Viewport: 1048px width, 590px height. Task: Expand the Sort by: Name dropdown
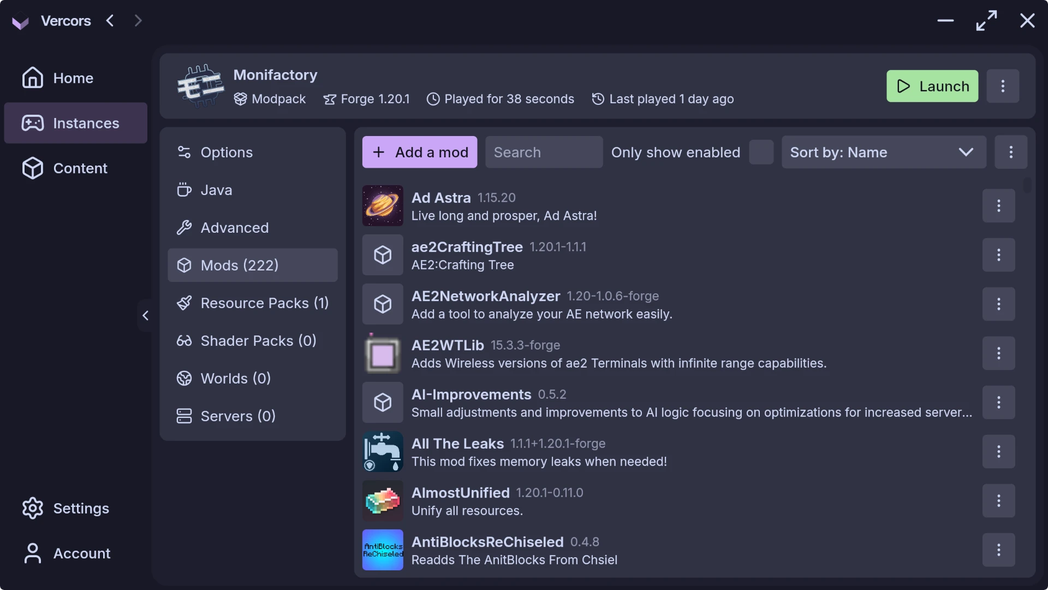pyautogui.click(x=884, y=152)
